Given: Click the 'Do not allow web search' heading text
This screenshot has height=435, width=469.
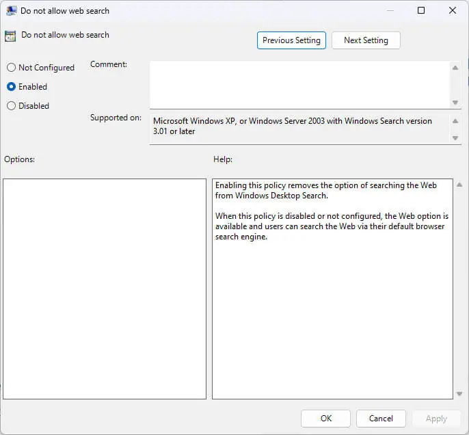Looking at the screenshot, I should coord(65,35).
